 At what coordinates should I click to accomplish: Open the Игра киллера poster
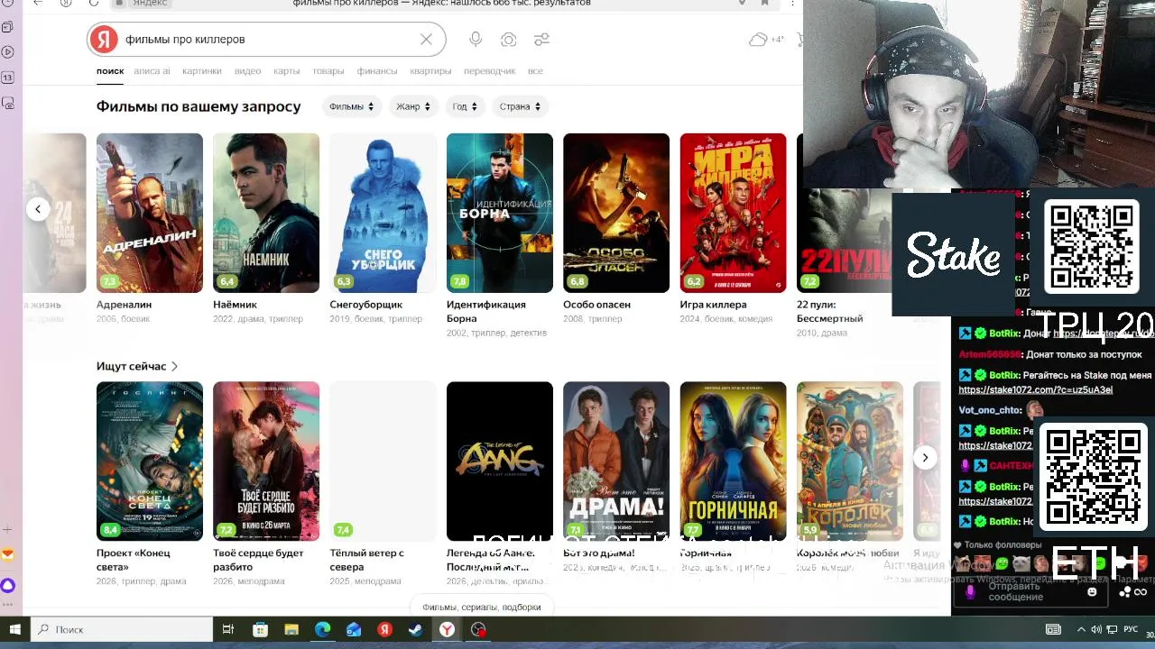(733, 213)
